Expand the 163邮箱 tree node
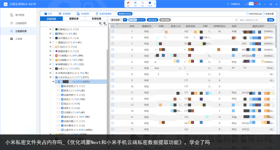This screenshot has width=280, height=150. 50,55
